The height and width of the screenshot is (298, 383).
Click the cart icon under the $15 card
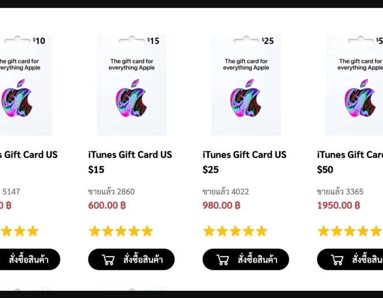coord(109,260)
